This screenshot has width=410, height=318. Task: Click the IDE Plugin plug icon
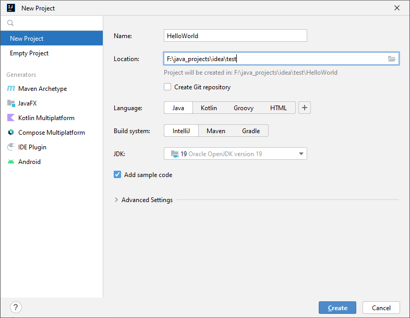[x=11, y=147]
